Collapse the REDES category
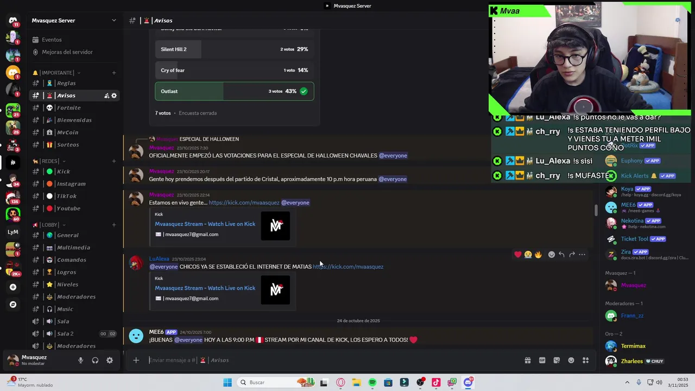This screenshot has height=391, width=695. click(49, 161)
